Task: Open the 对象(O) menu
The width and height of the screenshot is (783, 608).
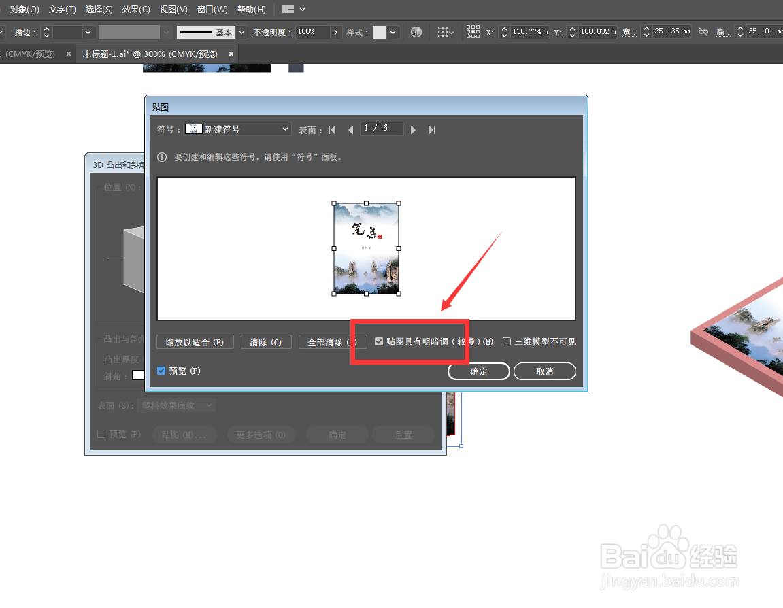Action: tap(24, 10)
